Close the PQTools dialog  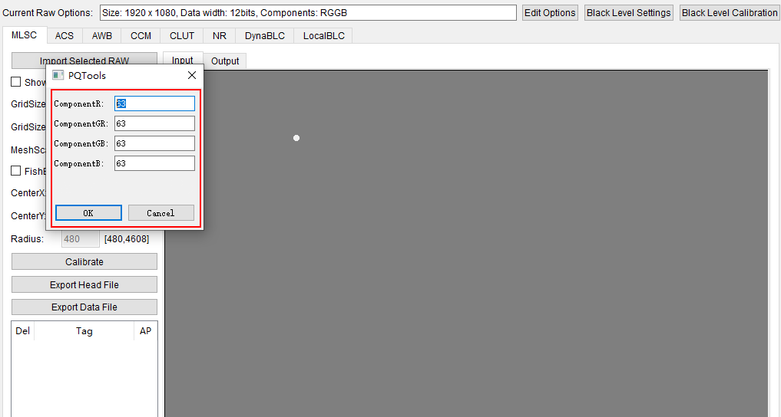(x=192, y=75)
